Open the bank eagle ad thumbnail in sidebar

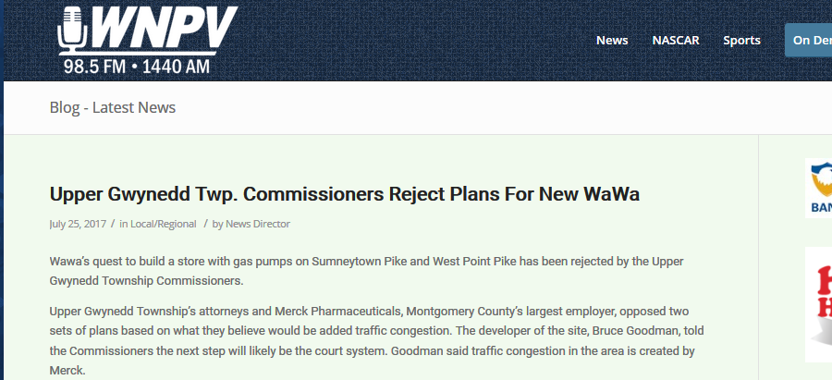point(818,188)
